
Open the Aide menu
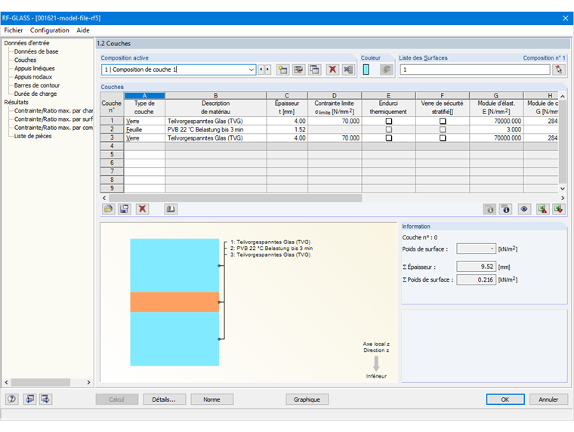[83, 30]
